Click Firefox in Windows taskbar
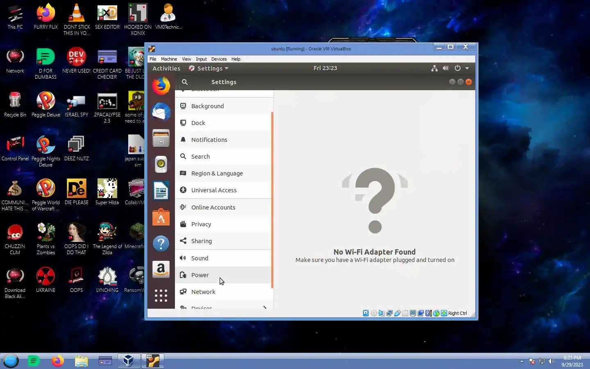 coord(57,361)
